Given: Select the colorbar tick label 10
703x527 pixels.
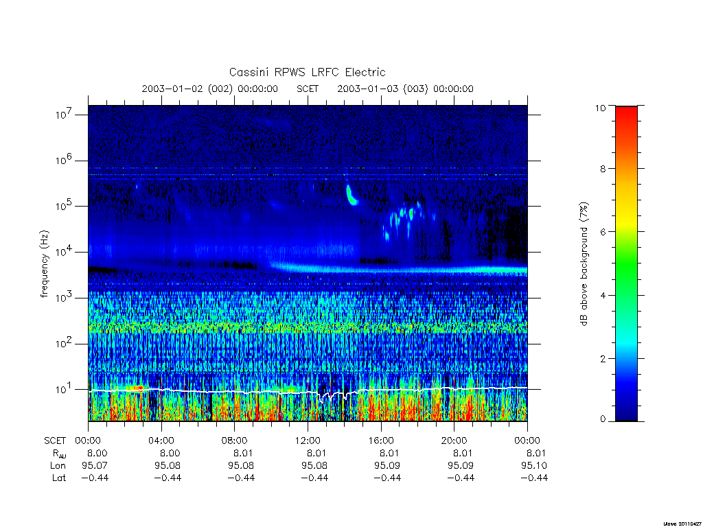Looking at the screenshot, I should [600, 108].
